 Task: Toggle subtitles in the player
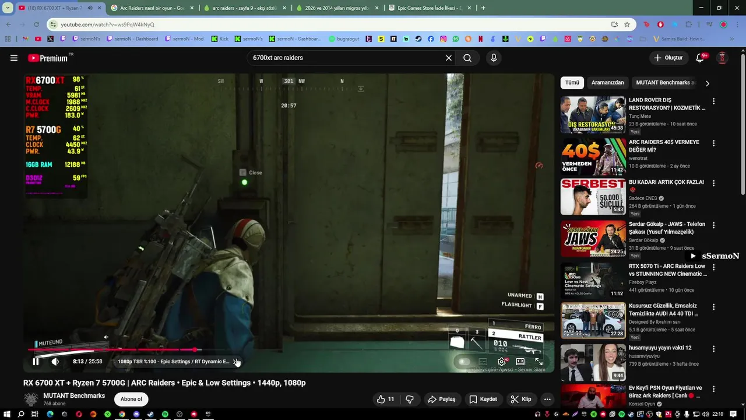[483, 362]
